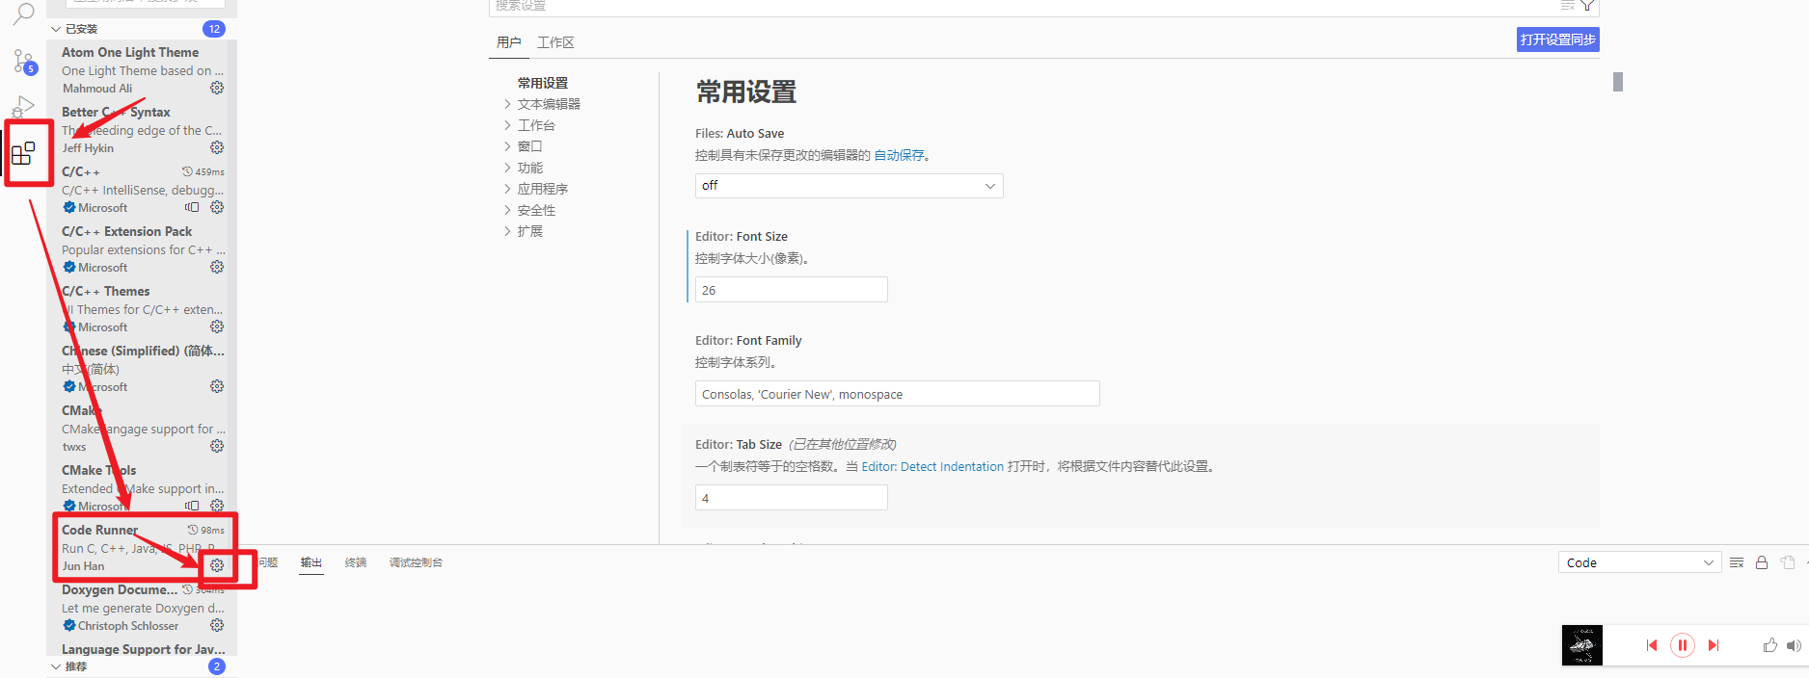The image size is (1809, 678).
Task: Open the gear menu for C/C++ Extension Pack
Action: pyautogui.click(x=217, y=267)
